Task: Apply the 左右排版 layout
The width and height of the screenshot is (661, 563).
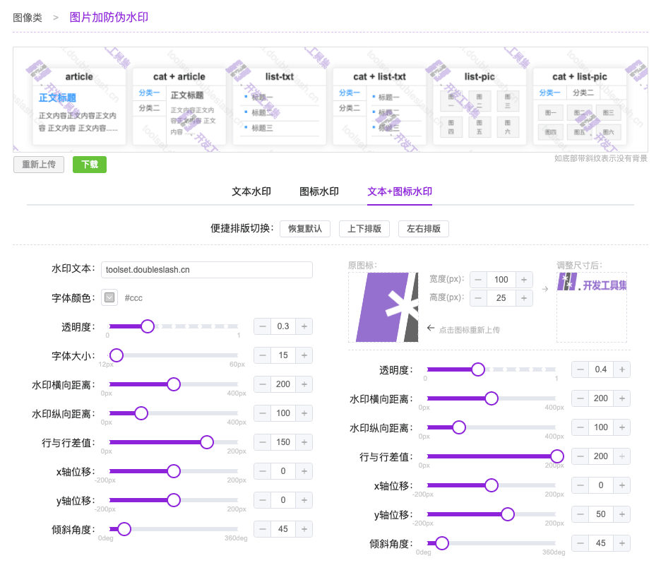Action: click(x=424, y=229)
